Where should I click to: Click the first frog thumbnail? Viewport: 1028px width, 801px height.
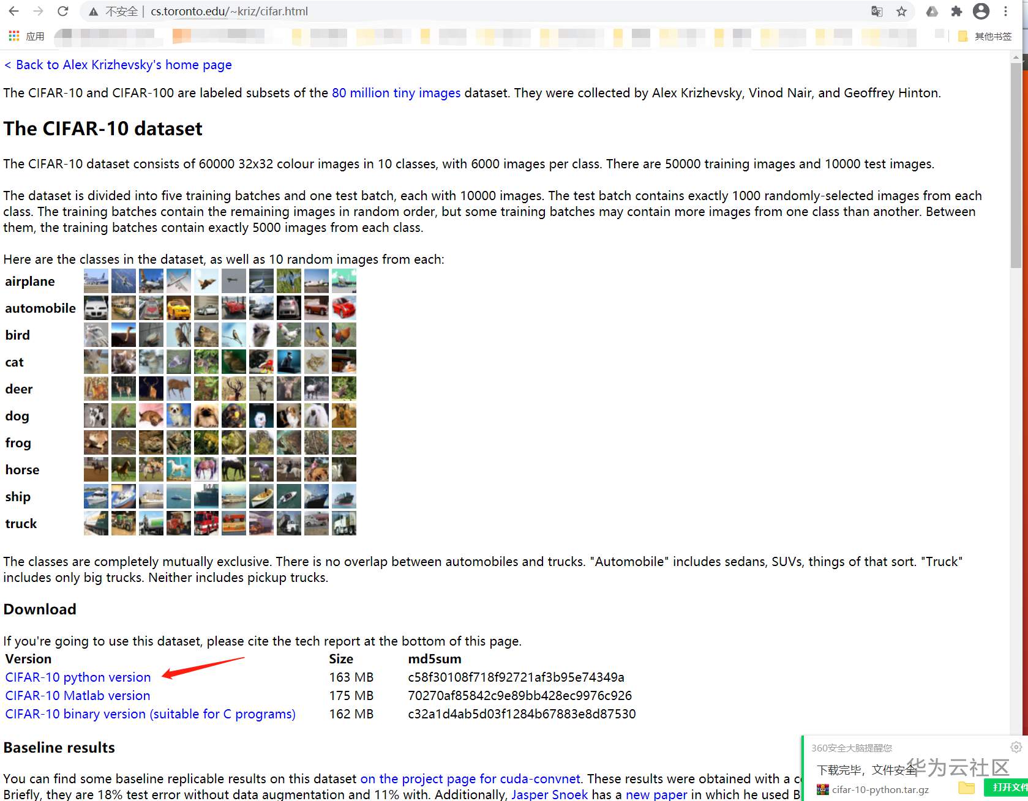[96, 442]
